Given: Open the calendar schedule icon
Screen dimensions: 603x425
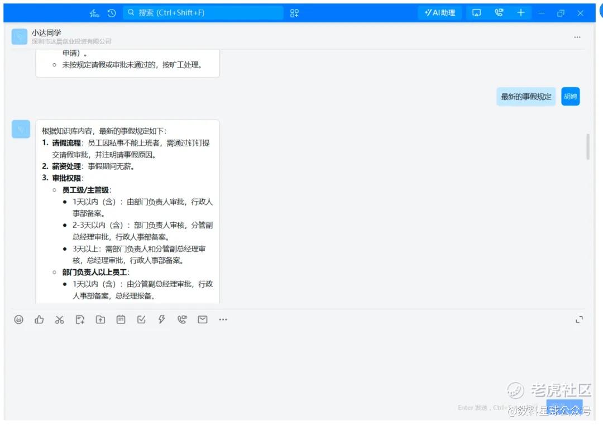Looking at the screenshot, I should (x=121, y=319).
